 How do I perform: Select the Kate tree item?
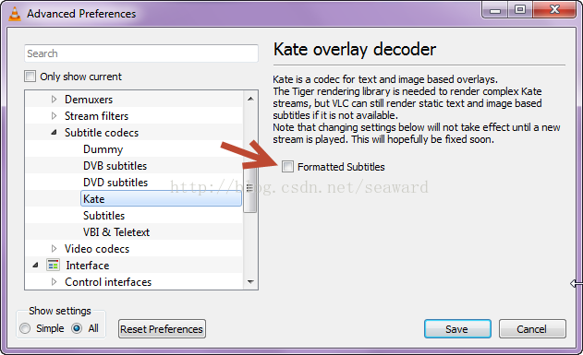click(x=161, y=199)
